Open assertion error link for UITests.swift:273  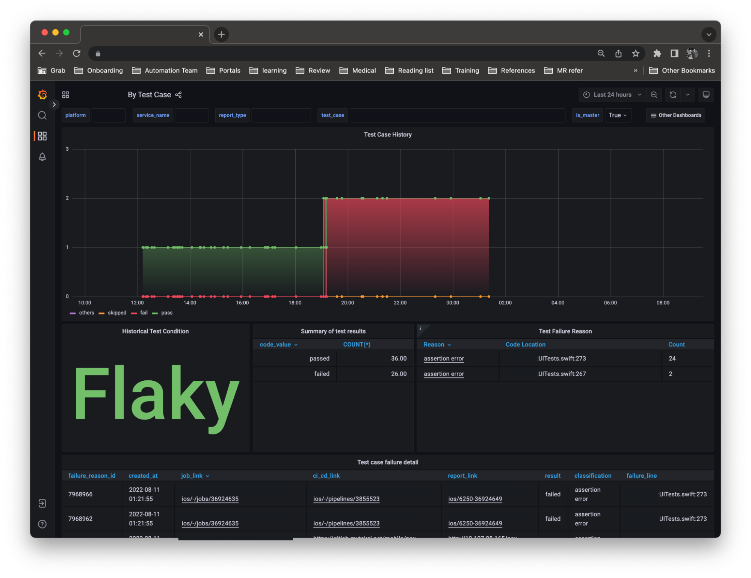(x=444, y=359)
